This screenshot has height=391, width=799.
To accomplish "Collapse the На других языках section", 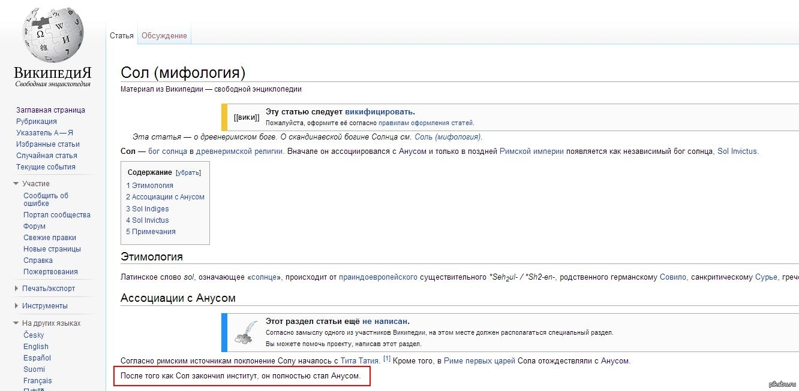I will [17, 323].
